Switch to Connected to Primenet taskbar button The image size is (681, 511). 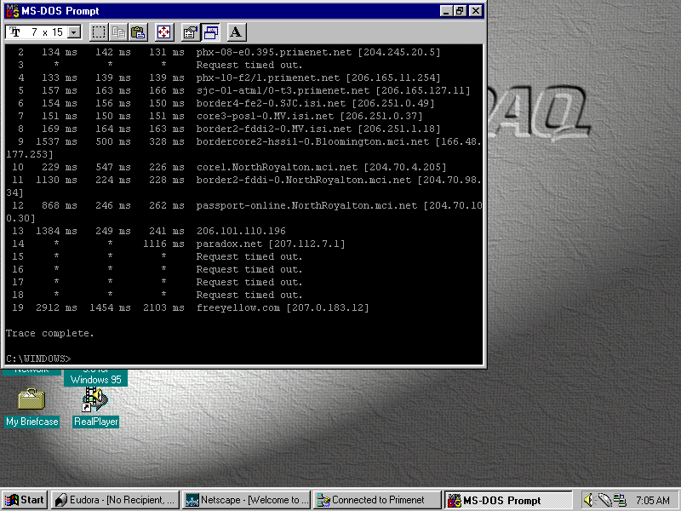tap(377, 500)
